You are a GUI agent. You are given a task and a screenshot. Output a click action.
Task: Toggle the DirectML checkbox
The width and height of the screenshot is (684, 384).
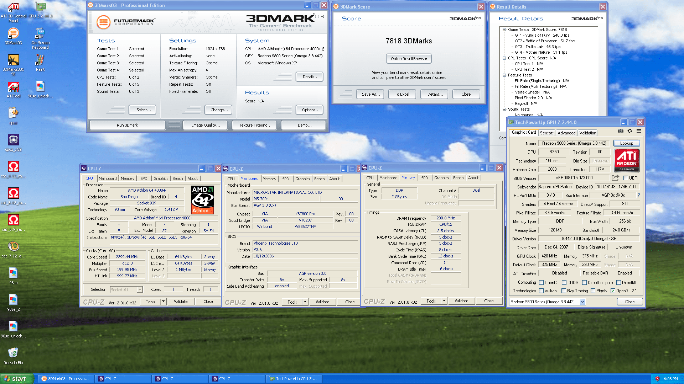[619, 283]
